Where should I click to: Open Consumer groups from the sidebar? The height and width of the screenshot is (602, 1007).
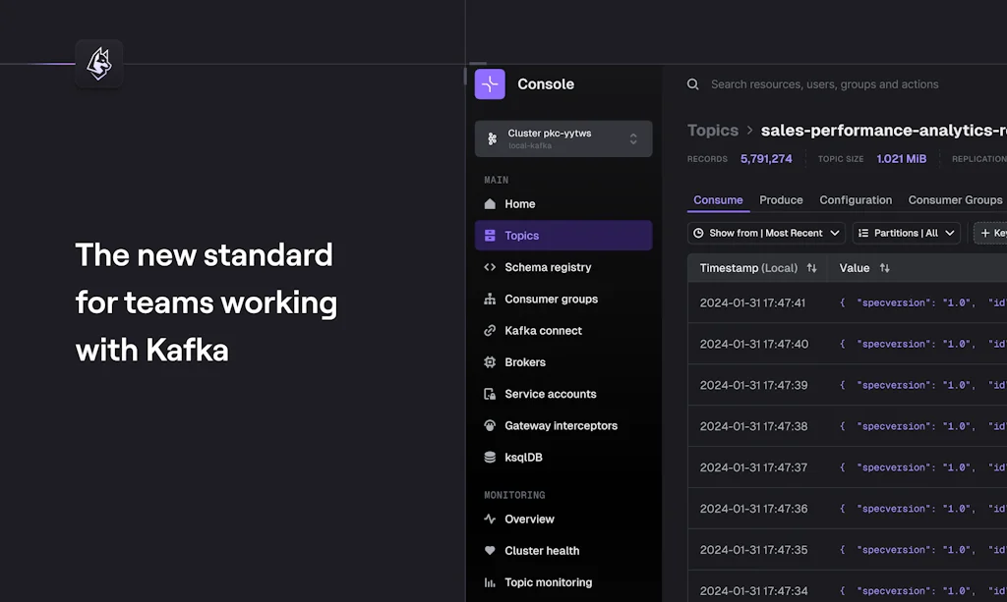click(552, 299)
